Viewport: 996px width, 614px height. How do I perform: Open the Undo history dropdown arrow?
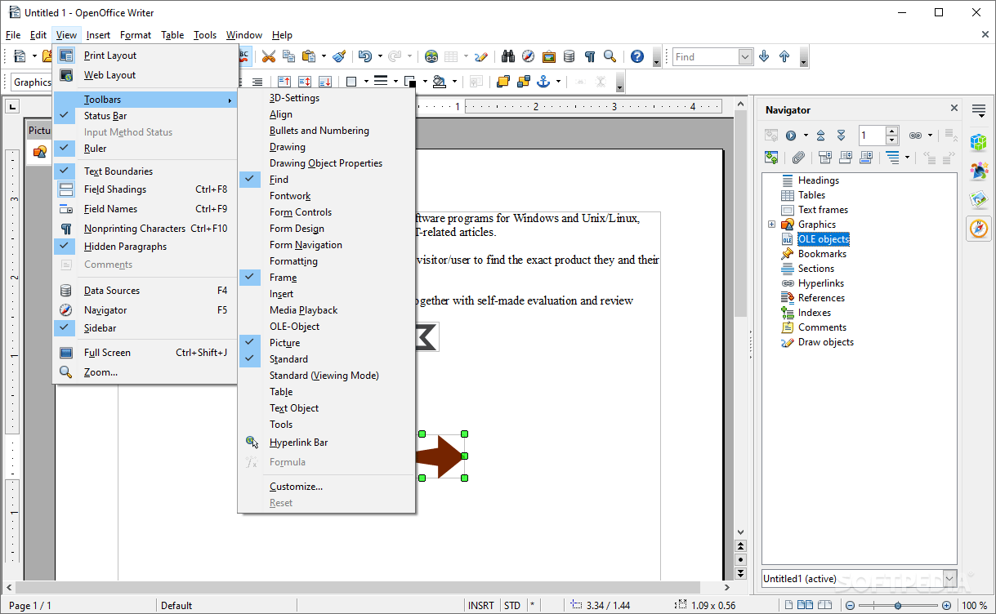(380, 56)
